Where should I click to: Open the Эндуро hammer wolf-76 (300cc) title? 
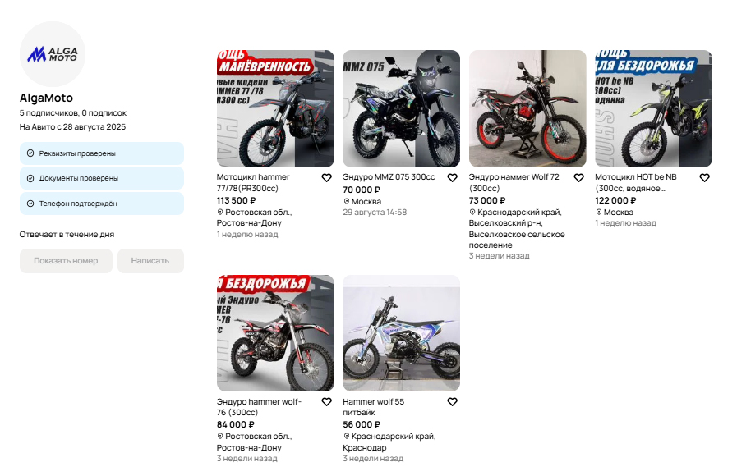click(x=259, y=407)
